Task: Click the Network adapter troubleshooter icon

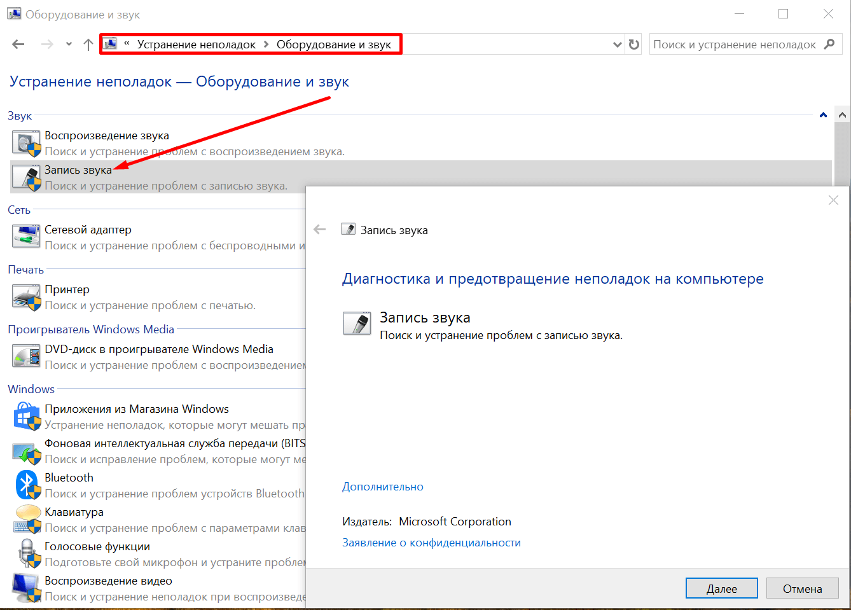Action: 26,237
